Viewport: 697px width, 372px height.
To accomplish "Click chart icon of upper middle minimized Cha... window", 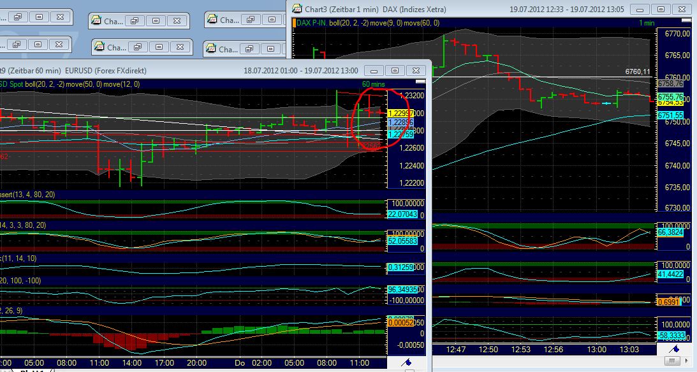I will coord(96,20).
